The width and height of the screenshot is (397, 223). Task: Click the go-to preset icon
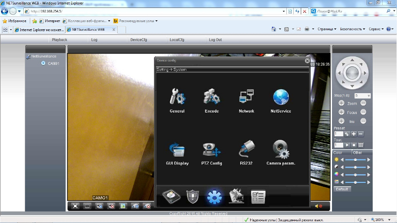[x=347, y=134]
